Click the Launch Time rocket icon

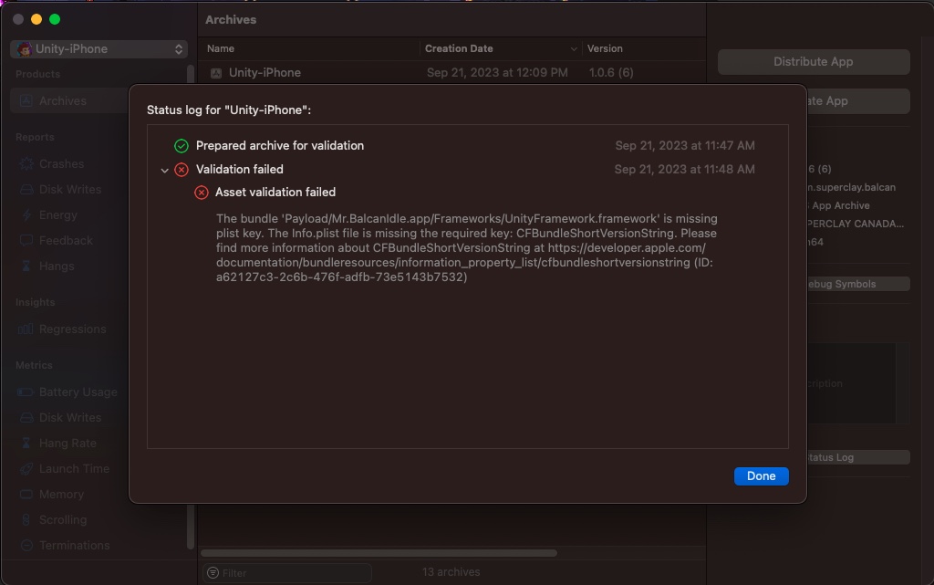point(26,469)
